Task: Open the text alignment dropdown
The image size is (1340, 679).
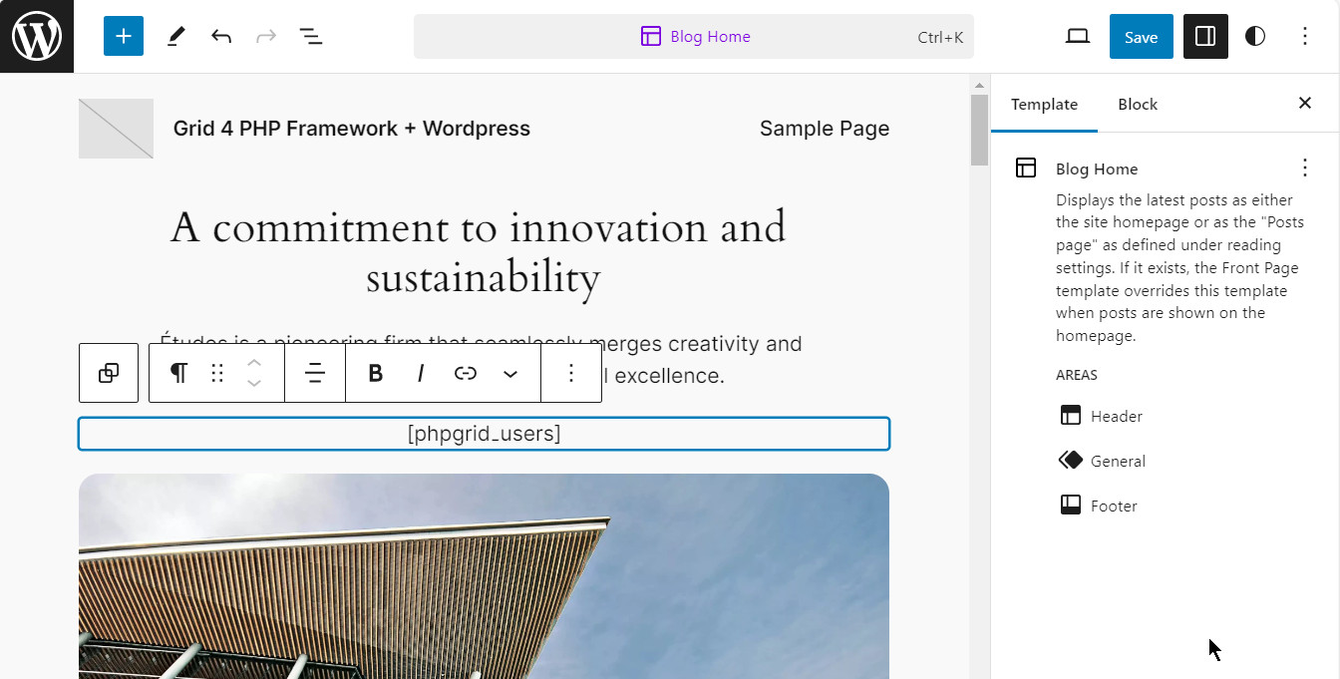Action: [315, 373]
